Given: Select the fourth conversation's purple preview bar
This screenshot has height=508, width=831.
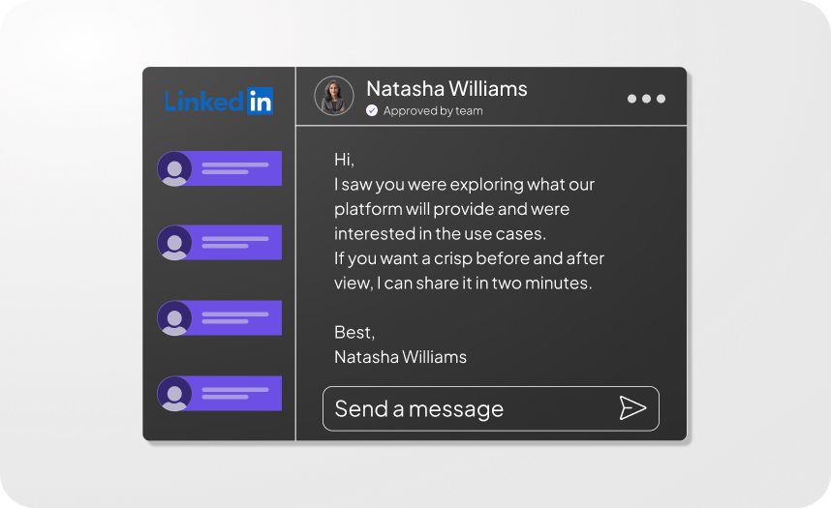Looking at the screenshot, I should (x=237, y=394).
